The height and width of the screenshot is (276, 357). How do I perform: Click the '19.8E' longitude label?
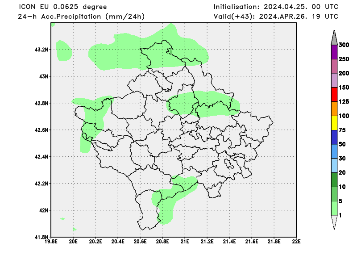pyautogui.click(x=51, y=241)
